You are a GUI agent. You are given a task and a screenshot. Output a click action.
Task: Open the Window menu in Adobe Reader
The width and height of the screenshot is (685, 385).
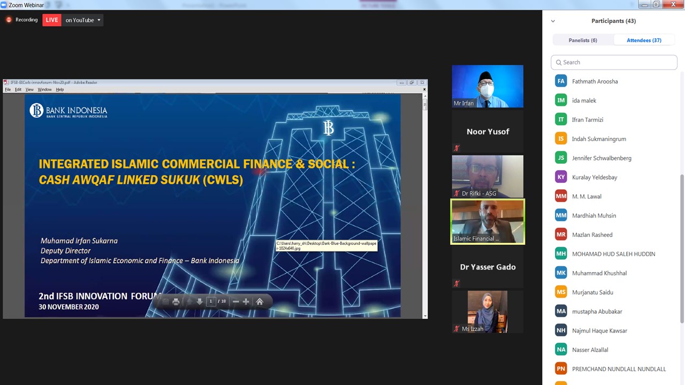[44, 89]
